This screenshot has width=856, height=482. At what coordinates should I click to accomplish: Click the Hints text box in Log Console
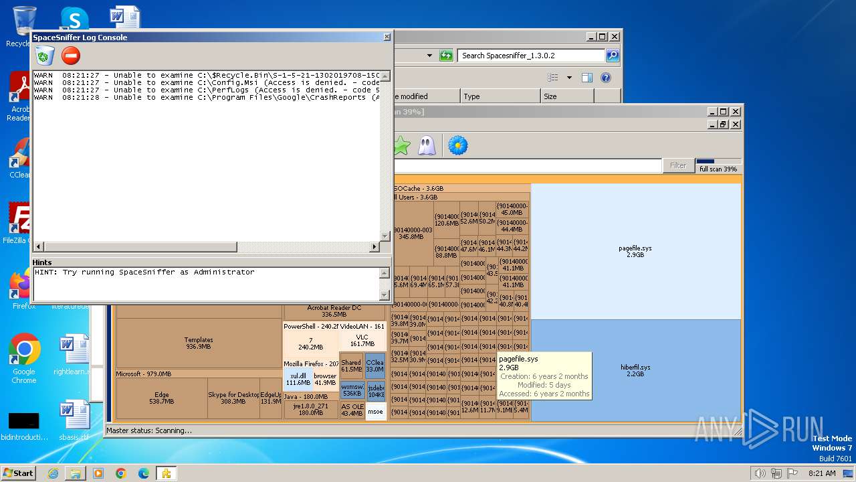click(206, 284)
